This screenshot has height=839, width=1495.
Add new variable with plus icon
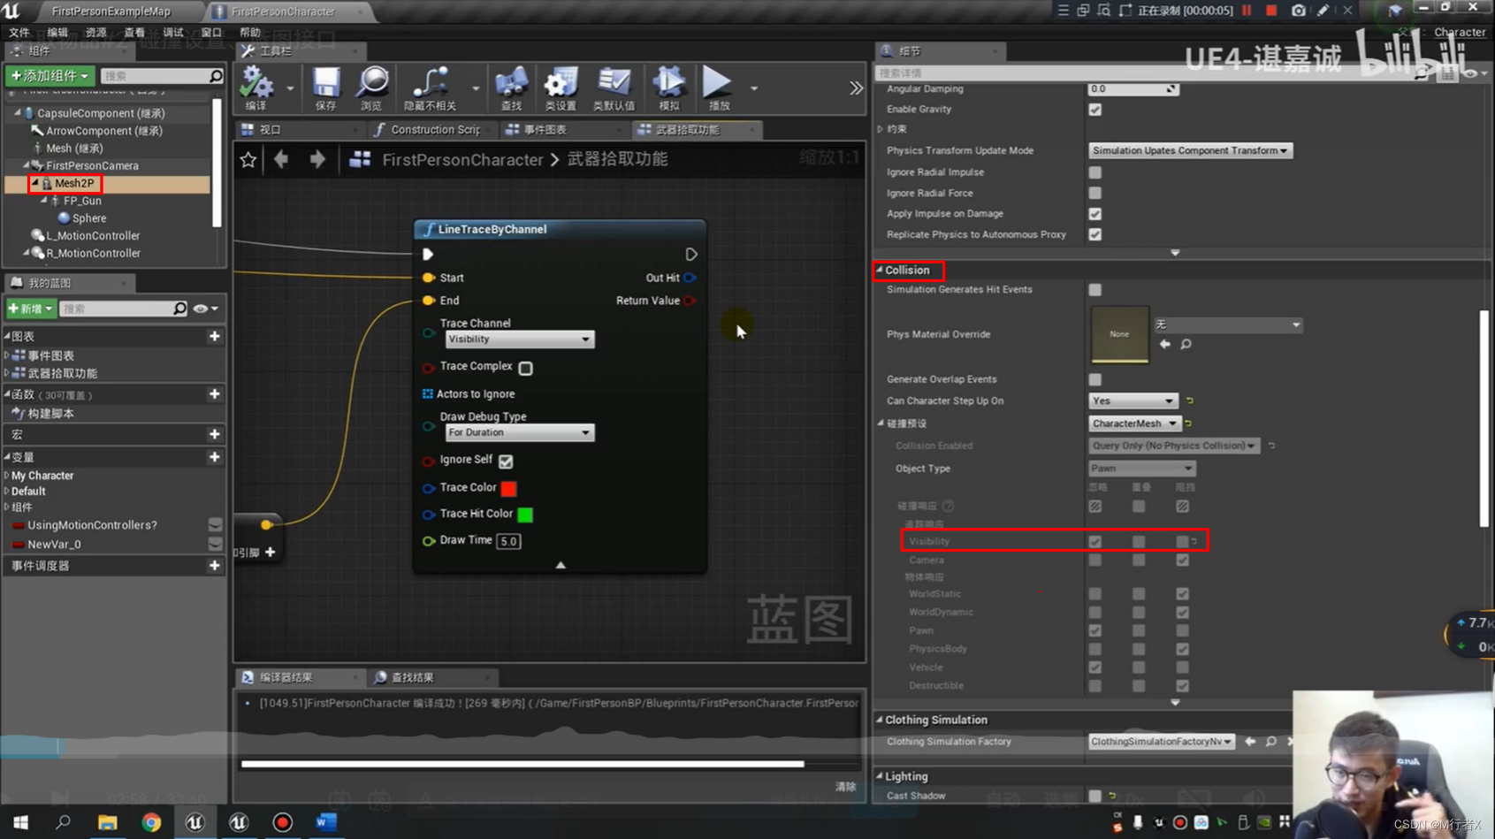(x=214, y=457)
